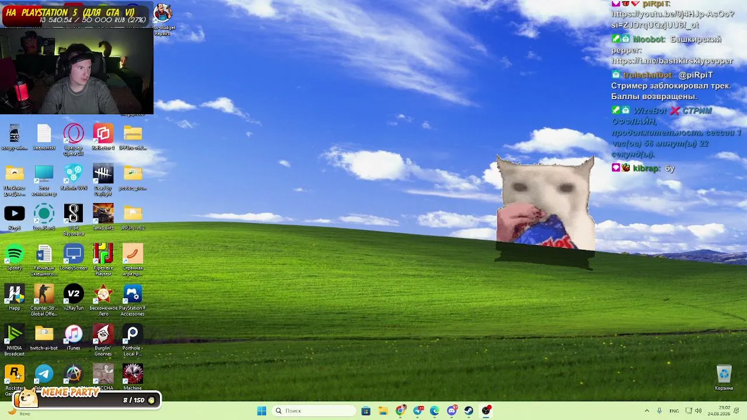Screen dimensions: 747x420
Task: Select the Telegram desktop shortcut
Action: coord(44,376)
